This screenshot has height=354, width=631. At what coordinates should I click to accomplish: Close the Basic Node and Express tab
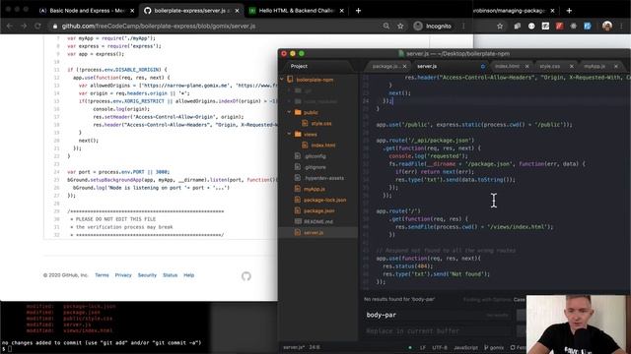(x=132, y=11)
